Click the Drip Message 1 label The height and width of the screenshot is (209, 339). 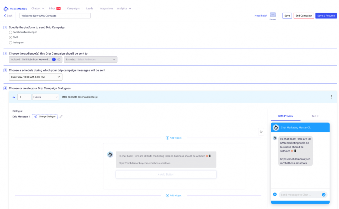(x=21, y=117)
